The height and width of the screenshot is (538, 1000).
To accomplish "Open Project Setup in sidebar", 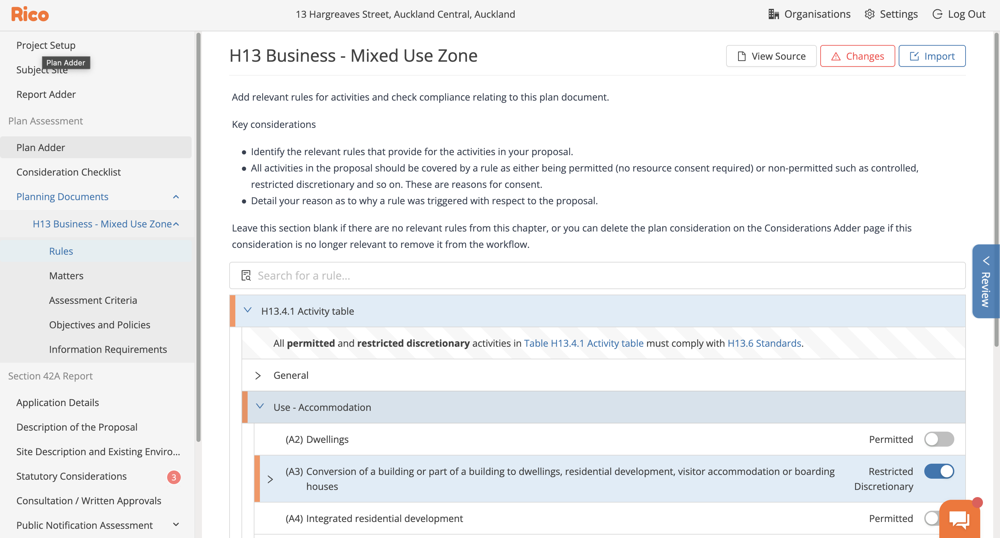I will tap(46, 45).
